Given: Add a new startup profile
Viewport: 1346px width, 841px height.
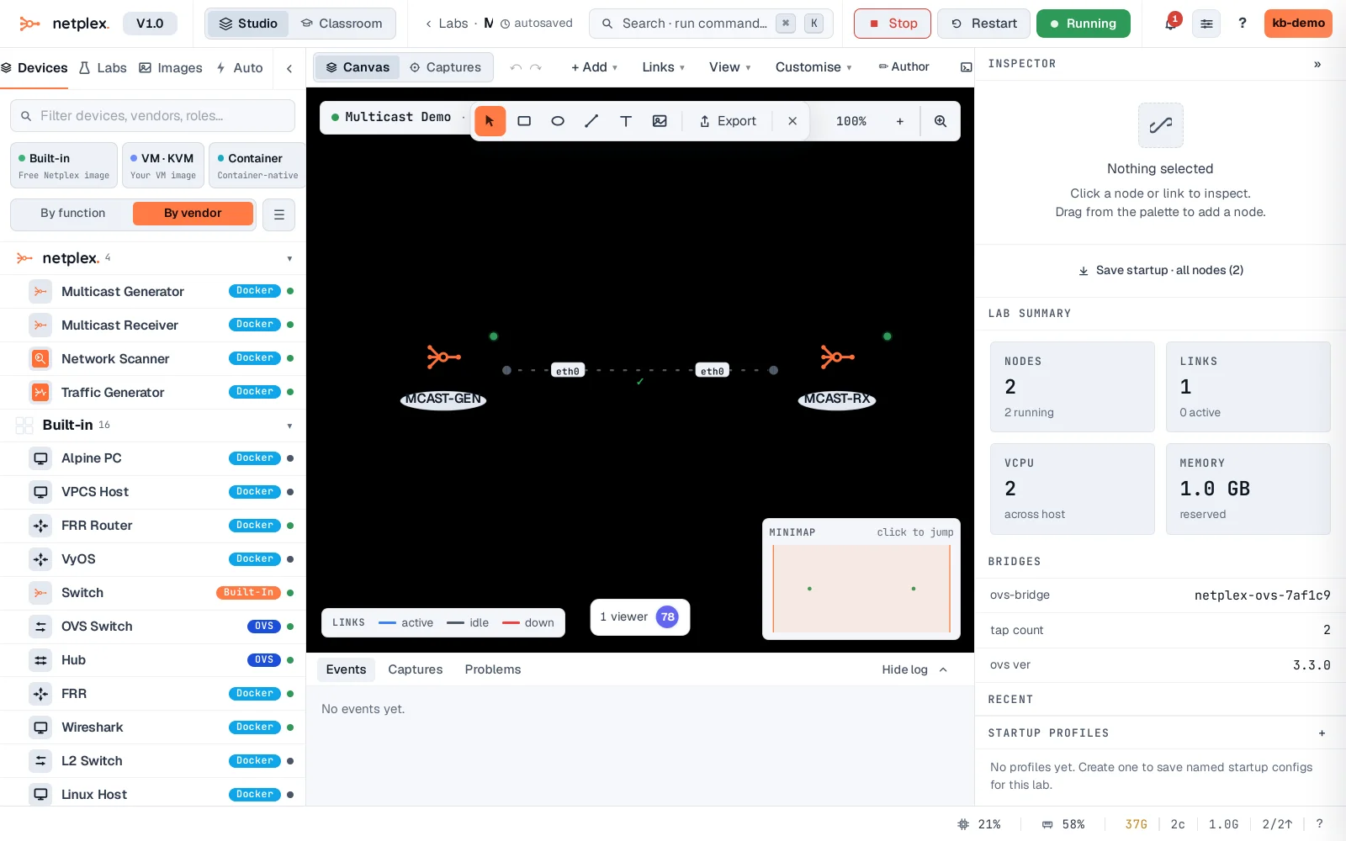Looking at the screenshot, I should coord(1322,733).
